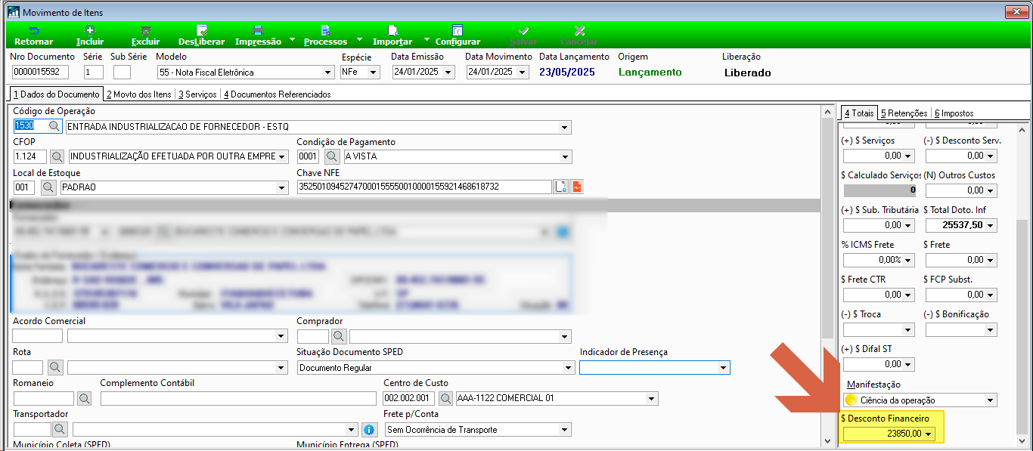This screenshot has height=451, width=1033.
Task: Click the DesLiberar toolbar icon
Action: coord(201,30)
